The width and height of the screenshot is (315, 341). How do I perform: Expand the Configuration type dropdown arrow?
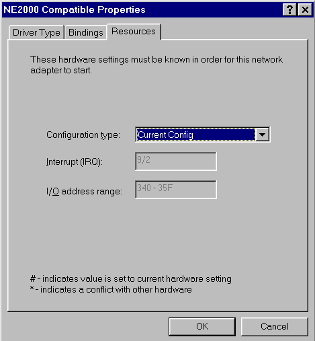[x=263, y=135]
